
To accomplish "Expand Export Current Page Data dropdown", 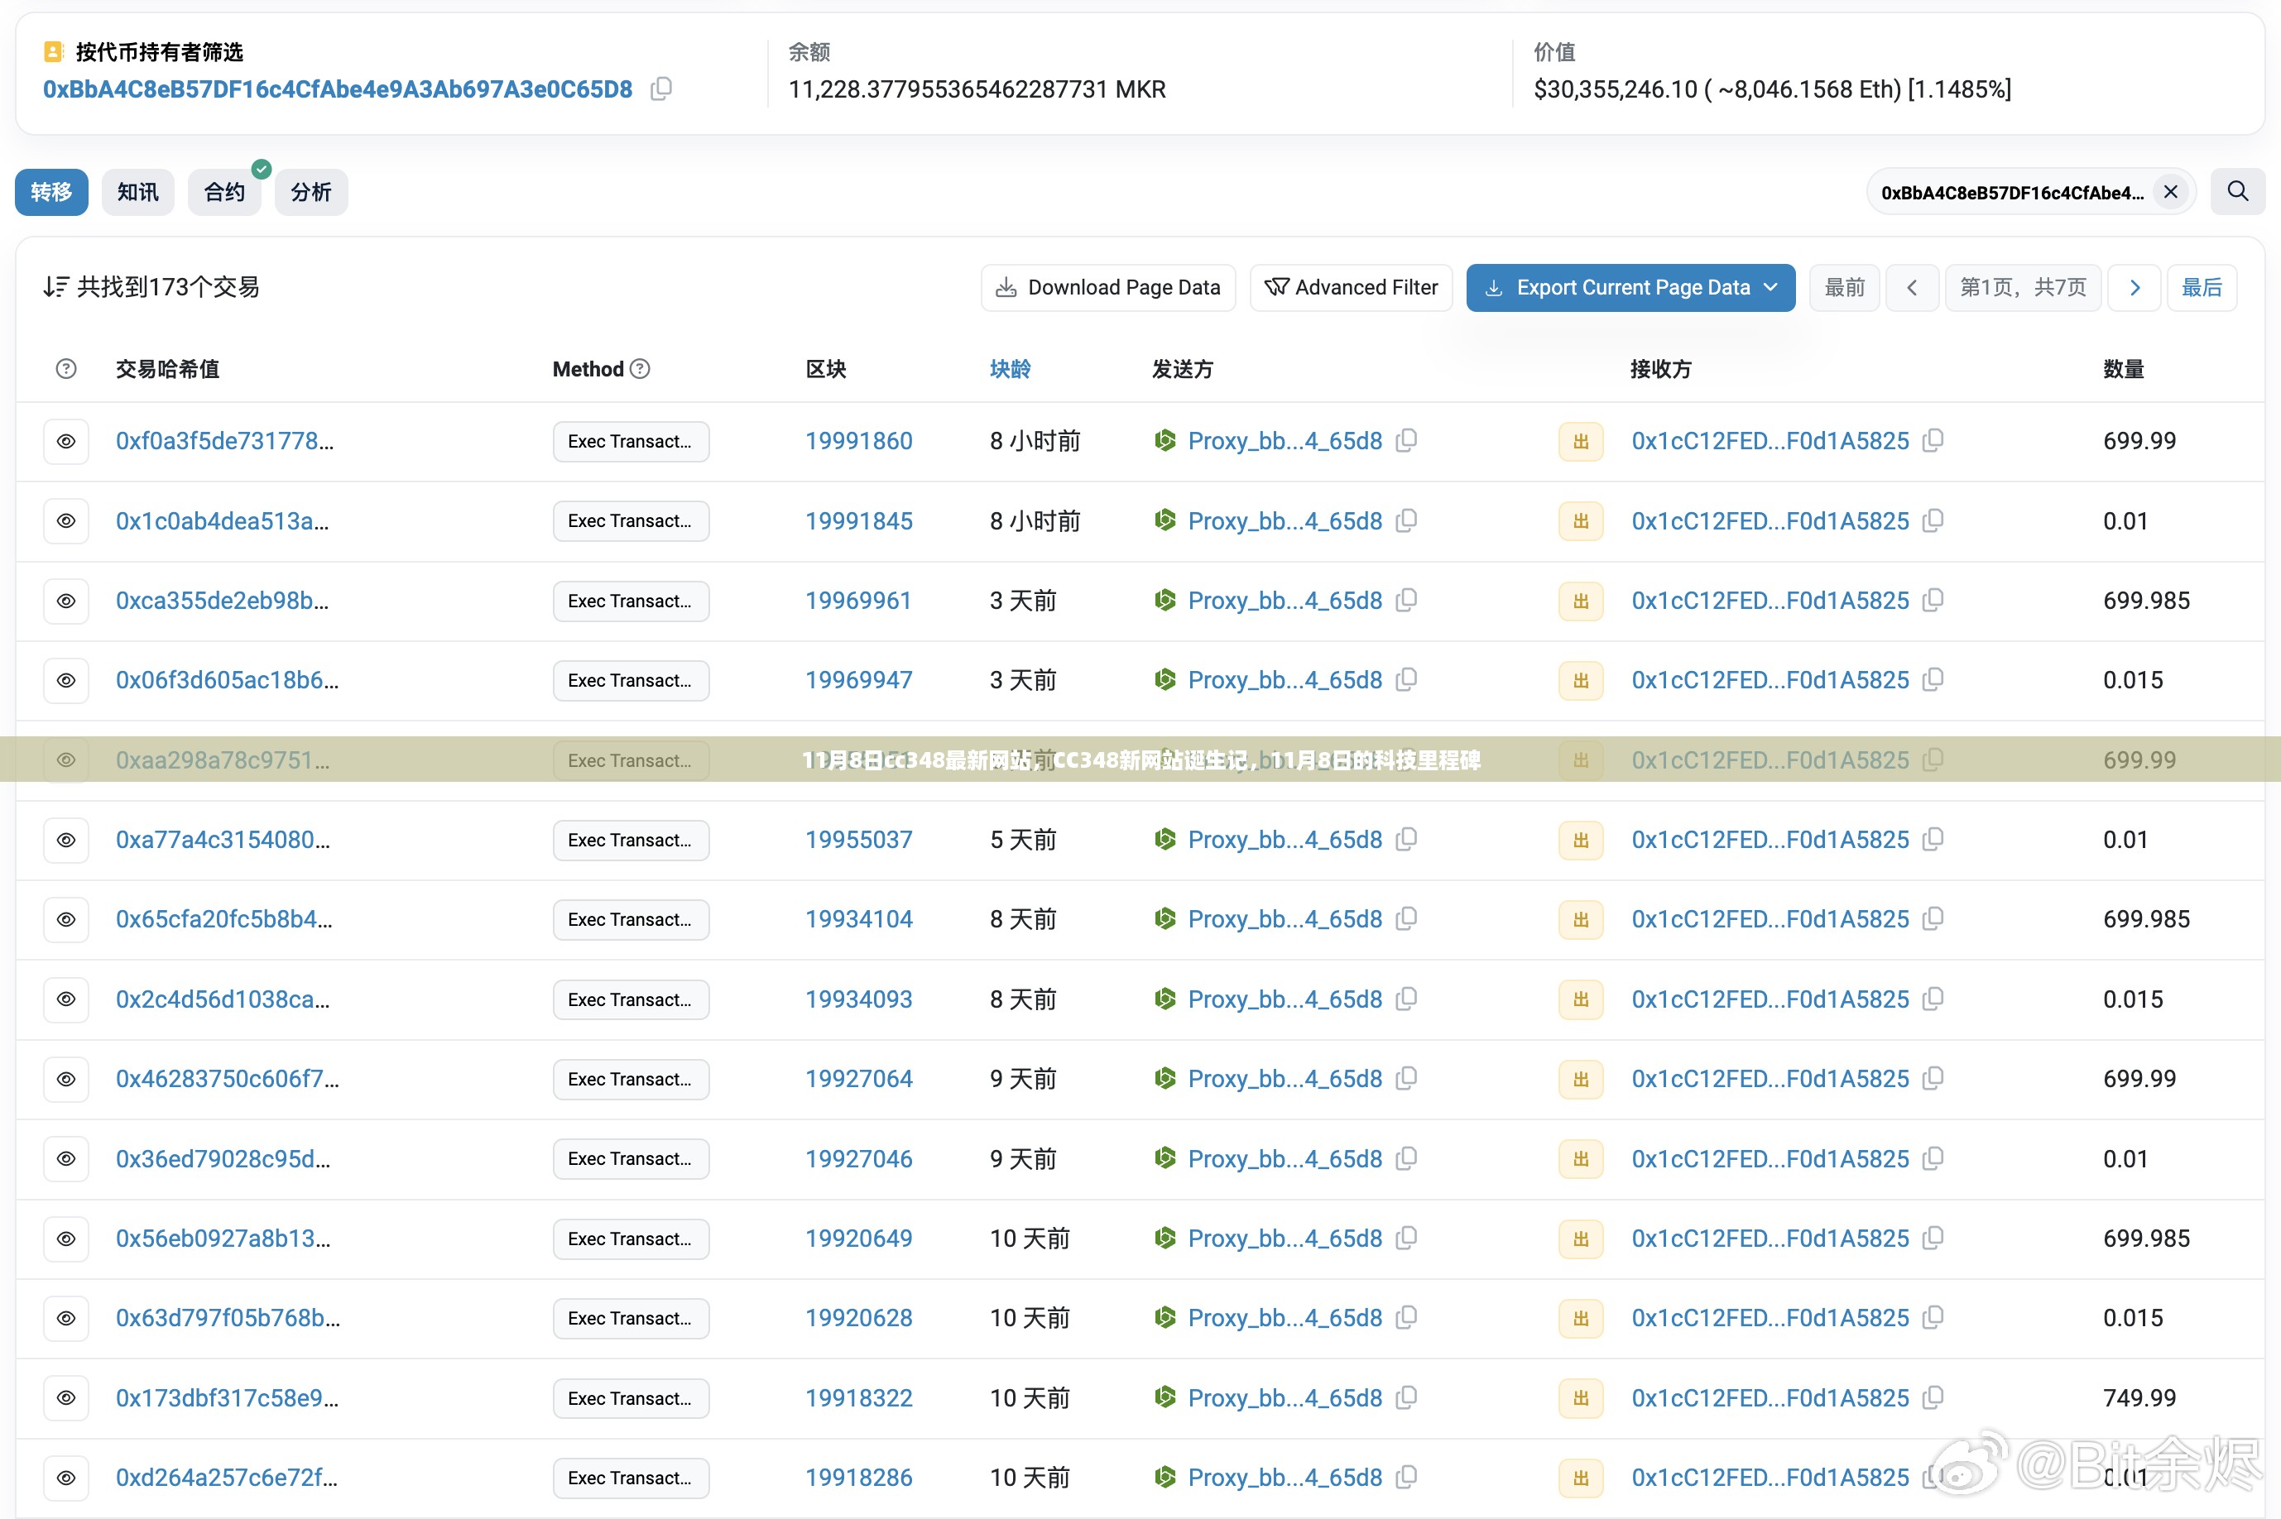I will click(x=1770, y=288).
